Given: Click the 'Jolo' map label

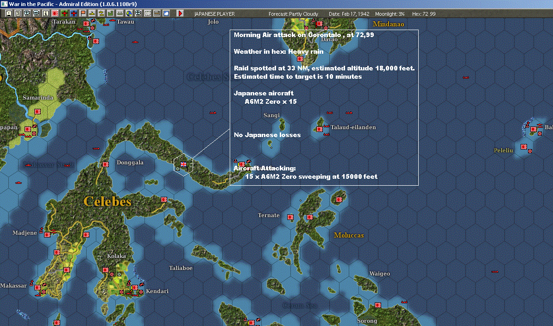Looking at the screenshot, I should [213, 22].
